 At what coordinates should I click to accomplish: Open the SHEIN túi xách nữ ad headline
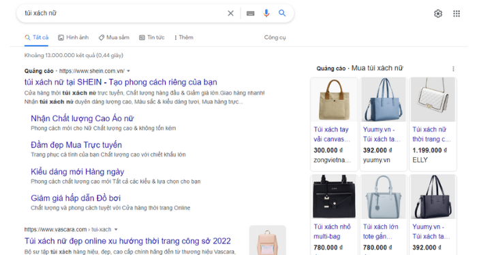(x=121, y=82)
